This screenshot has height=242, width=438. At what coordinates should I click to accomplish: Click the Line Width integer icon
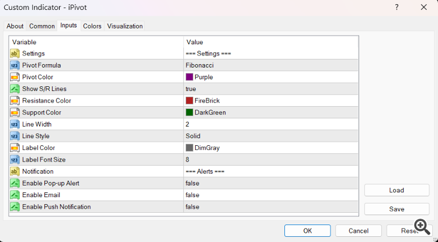coord(15,124)
